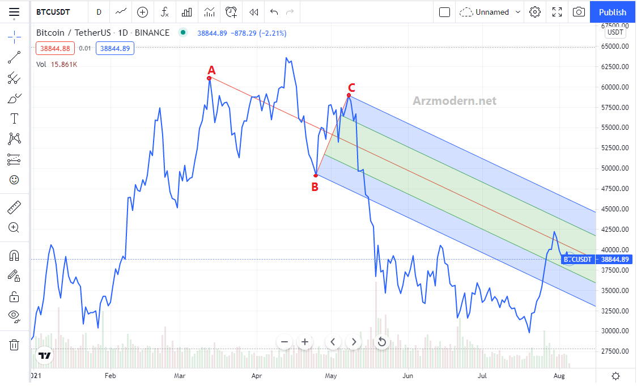The image size is (637, 386).
Task: Hide all drawings with eye icon
Action: (x=14, y=316)
